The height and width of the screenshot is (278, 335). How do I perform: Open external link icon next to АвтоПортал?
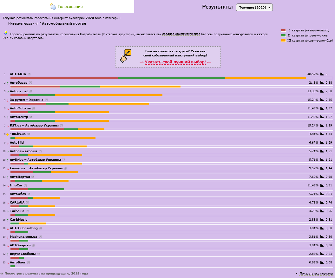(33, 177)
